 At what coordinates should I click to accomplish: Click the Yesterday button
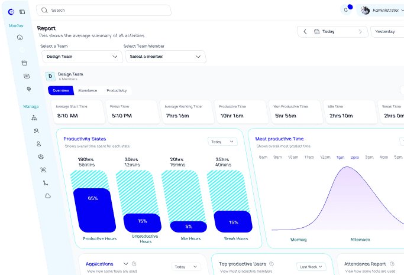pos(387,32)
